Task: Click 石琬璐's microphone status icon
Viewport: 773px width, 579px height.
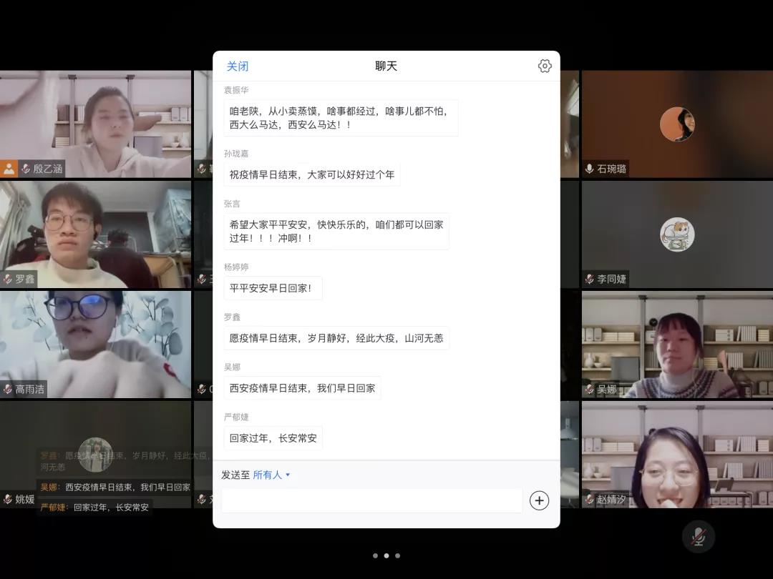Action: point(589,169)
